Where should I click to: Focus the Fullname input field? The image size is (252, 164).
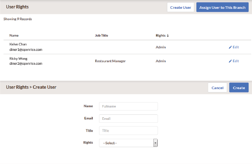click(129, 106)
